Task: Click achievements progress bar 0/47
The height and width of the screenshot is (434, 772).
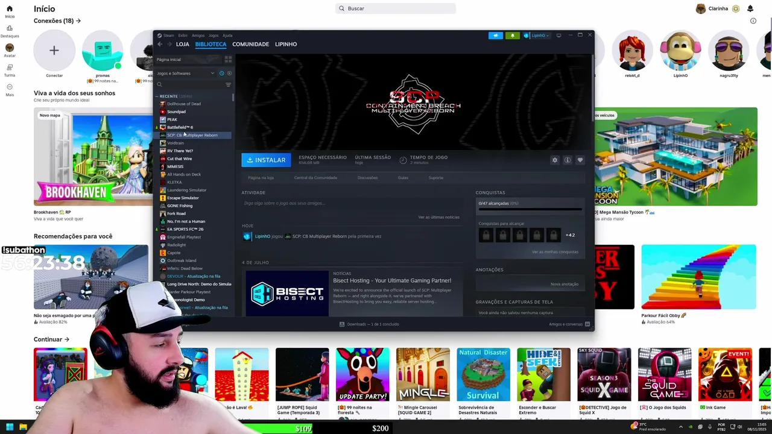Action: [x=530, y=209]
